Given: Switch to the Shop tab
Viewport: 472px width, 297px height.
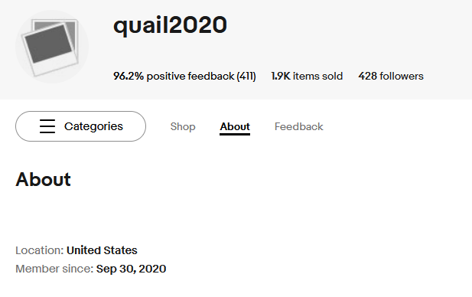Looking at the screenshot, I should point(183,126).
